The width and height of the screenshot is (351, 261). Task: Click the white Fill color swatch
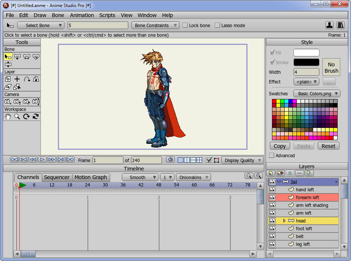click(306, 53)
